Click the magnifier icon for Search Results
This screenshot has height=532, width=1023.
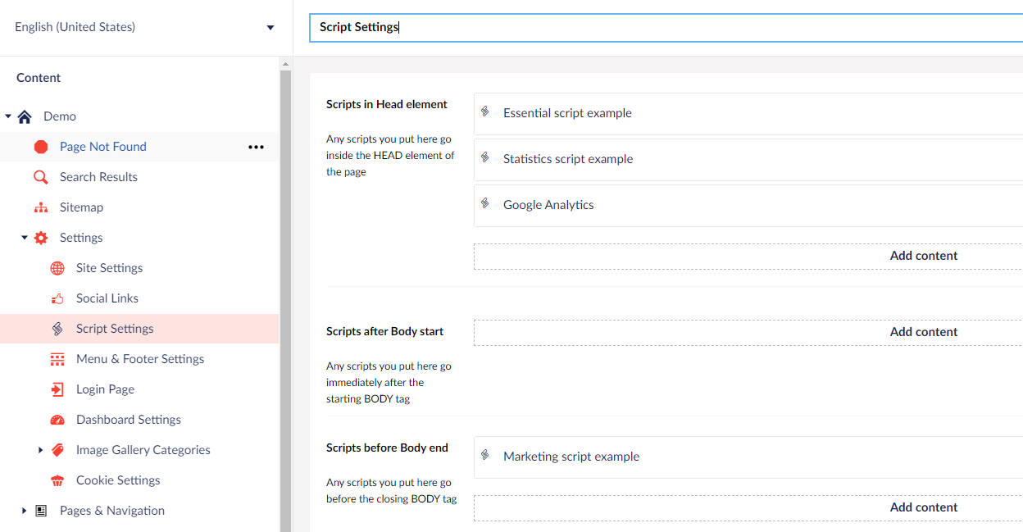pyautogui.click(x=41, y=177)
